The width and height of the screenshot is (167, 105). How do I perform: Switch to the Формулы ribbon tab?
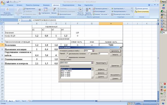pyautogui.click(x=46, y=5)
